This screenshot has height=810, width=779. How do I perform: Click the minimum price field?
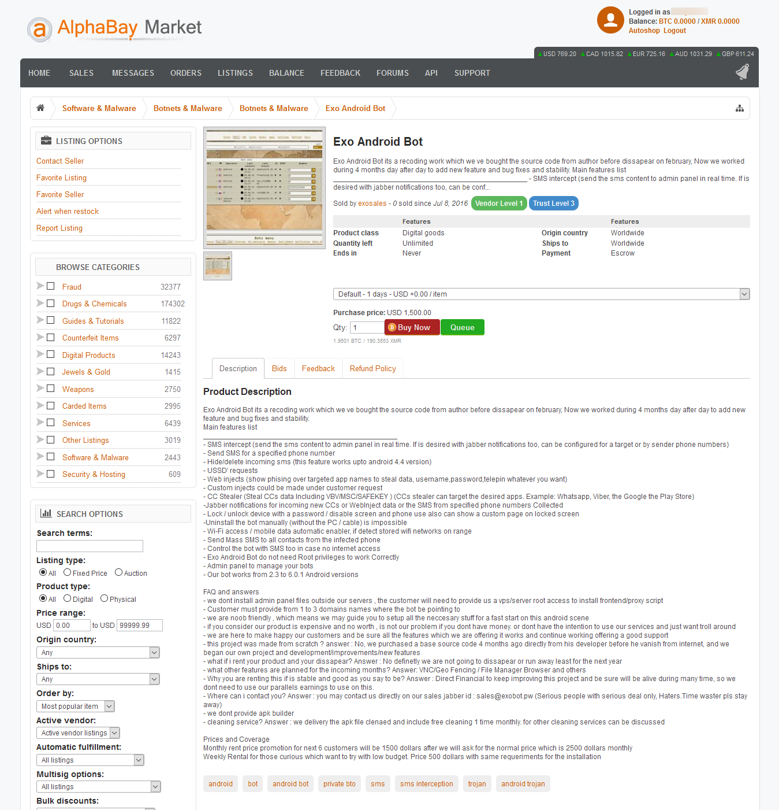click(72, 625)
